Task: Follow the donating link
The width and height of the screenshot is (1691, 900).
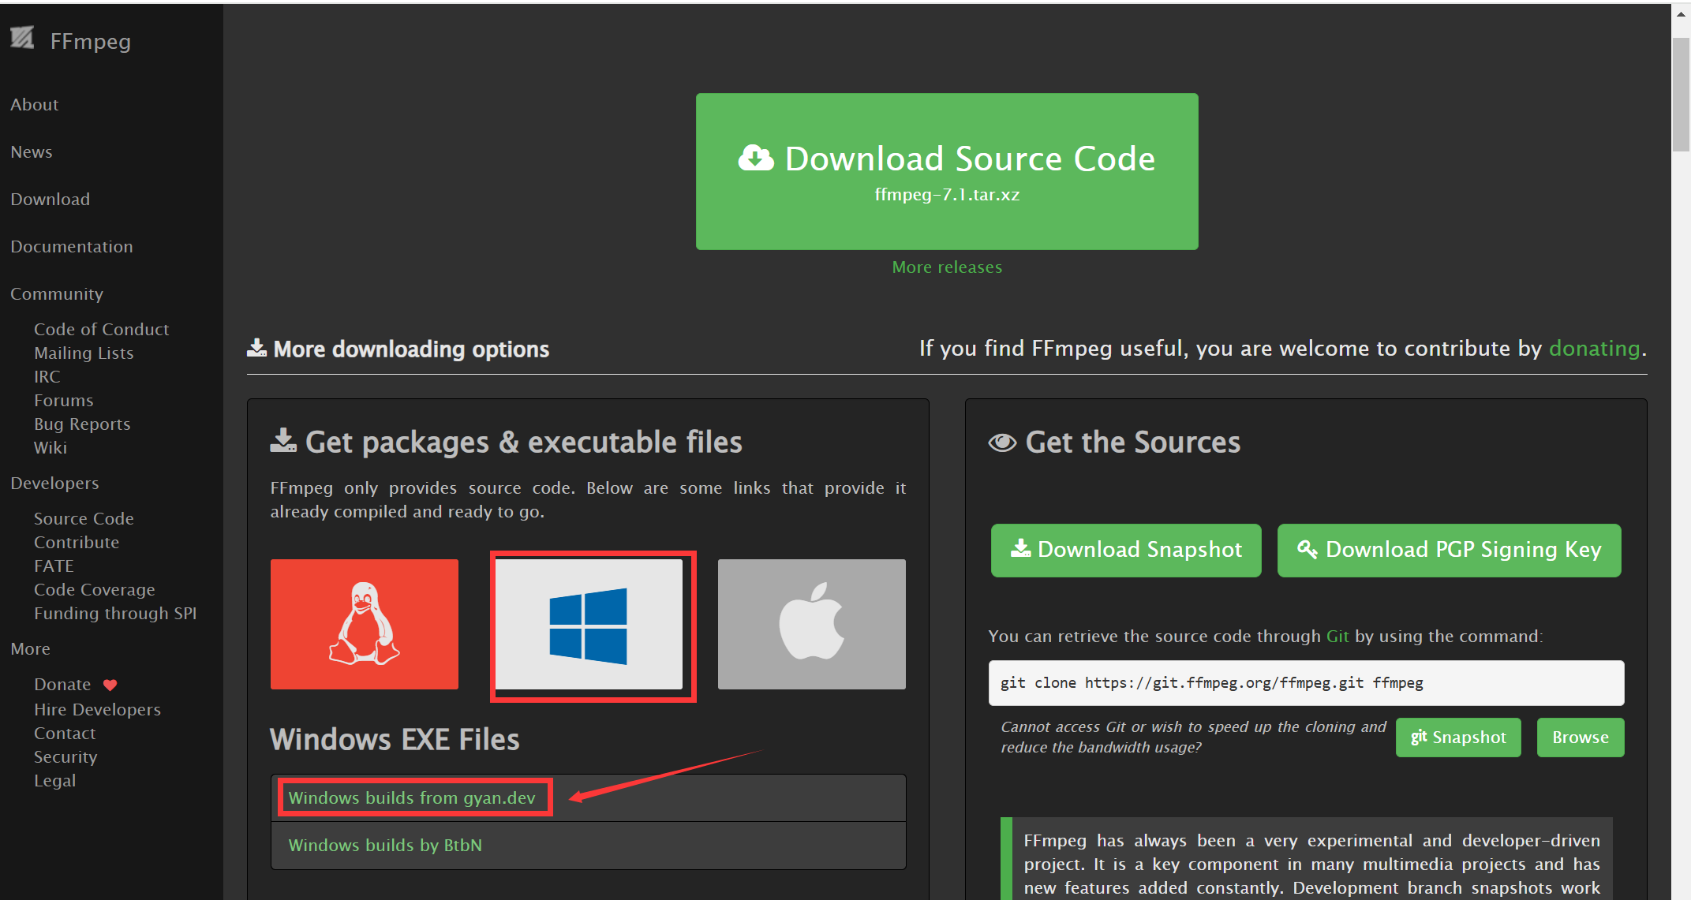Action: 1594,349
